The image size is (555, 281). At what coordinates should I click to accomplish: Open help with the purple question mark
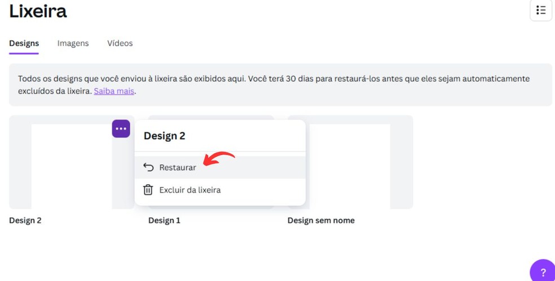coord(543,272)
